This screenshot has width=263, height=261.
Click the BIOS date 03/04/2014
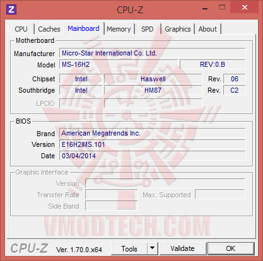[153, 156]
